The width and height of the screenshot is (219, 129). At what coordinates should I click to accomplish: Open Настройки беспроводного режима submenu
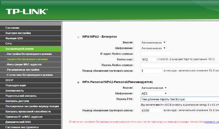tap(30, 54)
